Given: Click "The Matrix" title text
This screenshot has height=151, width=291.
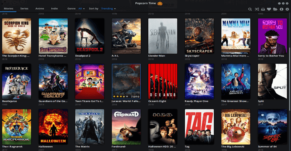Looking at the screenshot, I should tap(82, 147).
